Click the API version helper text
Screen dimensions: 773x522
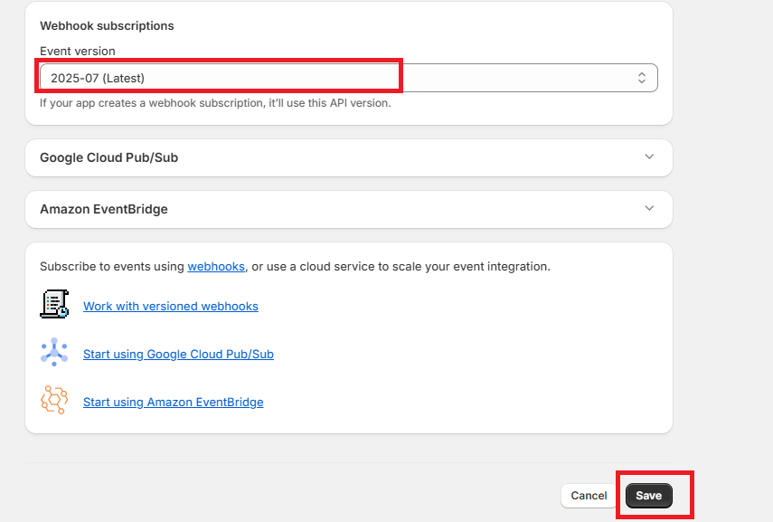[x=215, y=103]
